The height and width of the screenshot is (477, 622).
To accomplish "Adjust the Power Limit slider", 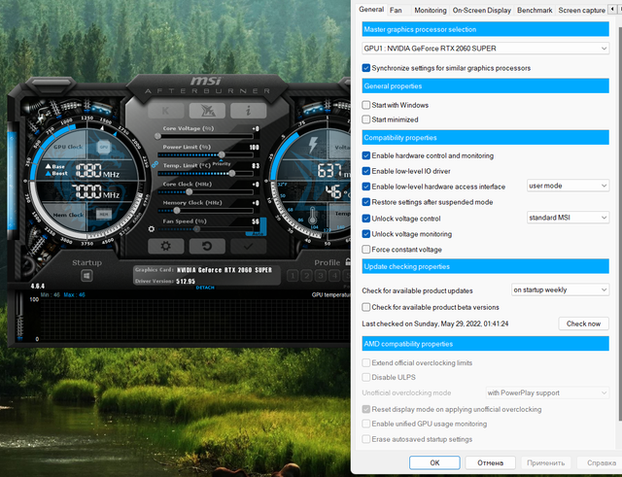I will pyautogui.click(x=205, y=154).
